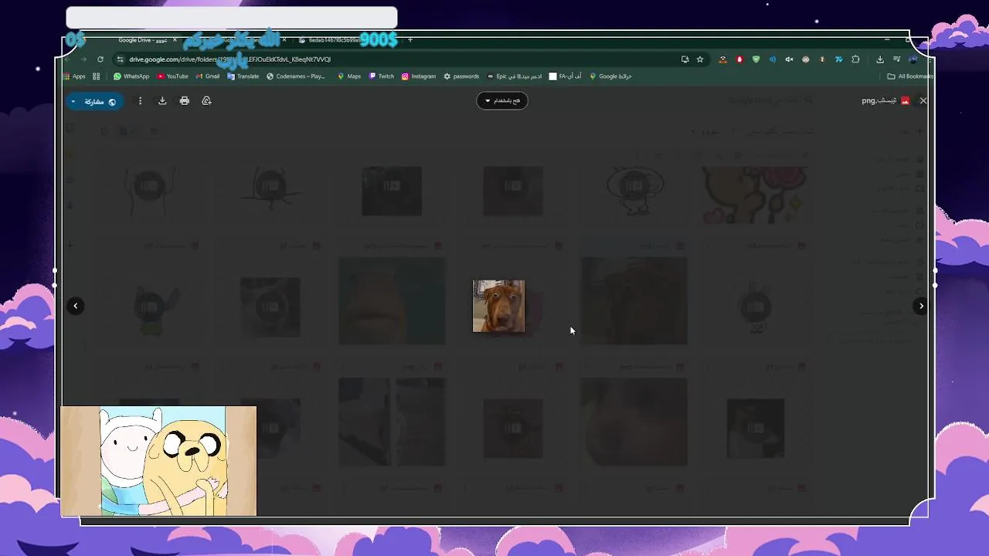Click the green shield extension icon

coord(756,59)
